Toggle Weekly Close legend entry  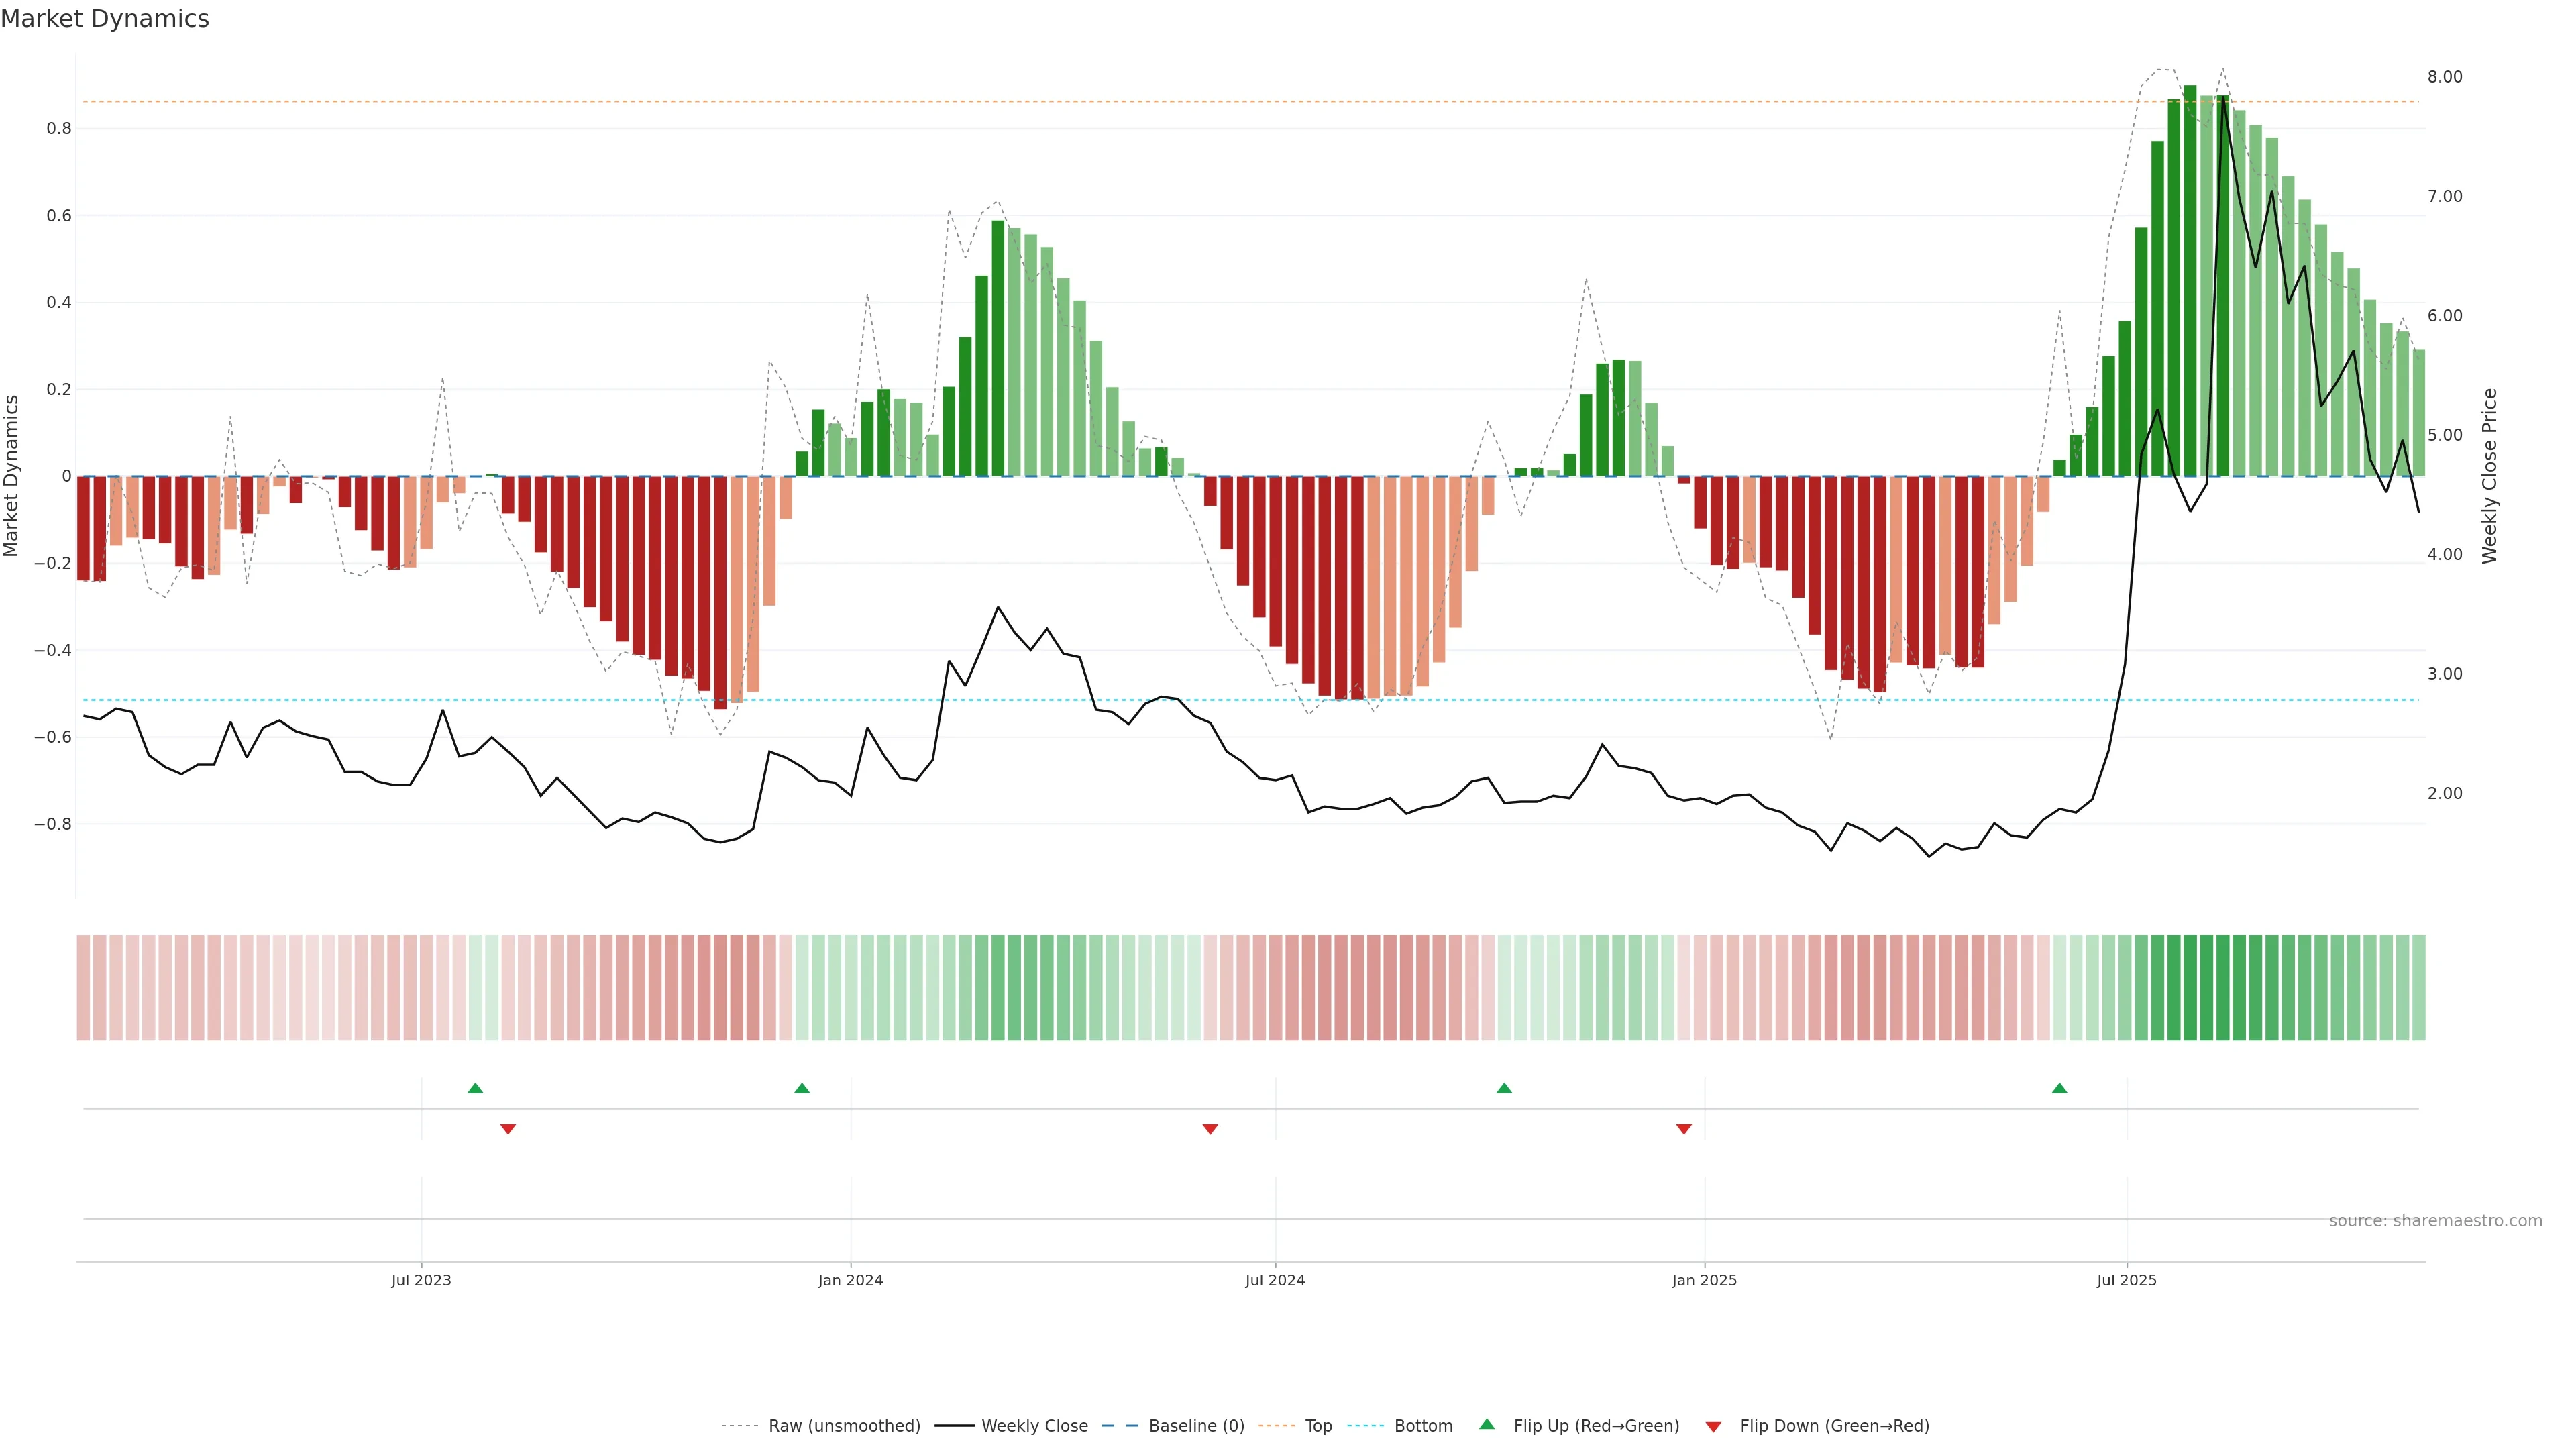(1034, 1425)
